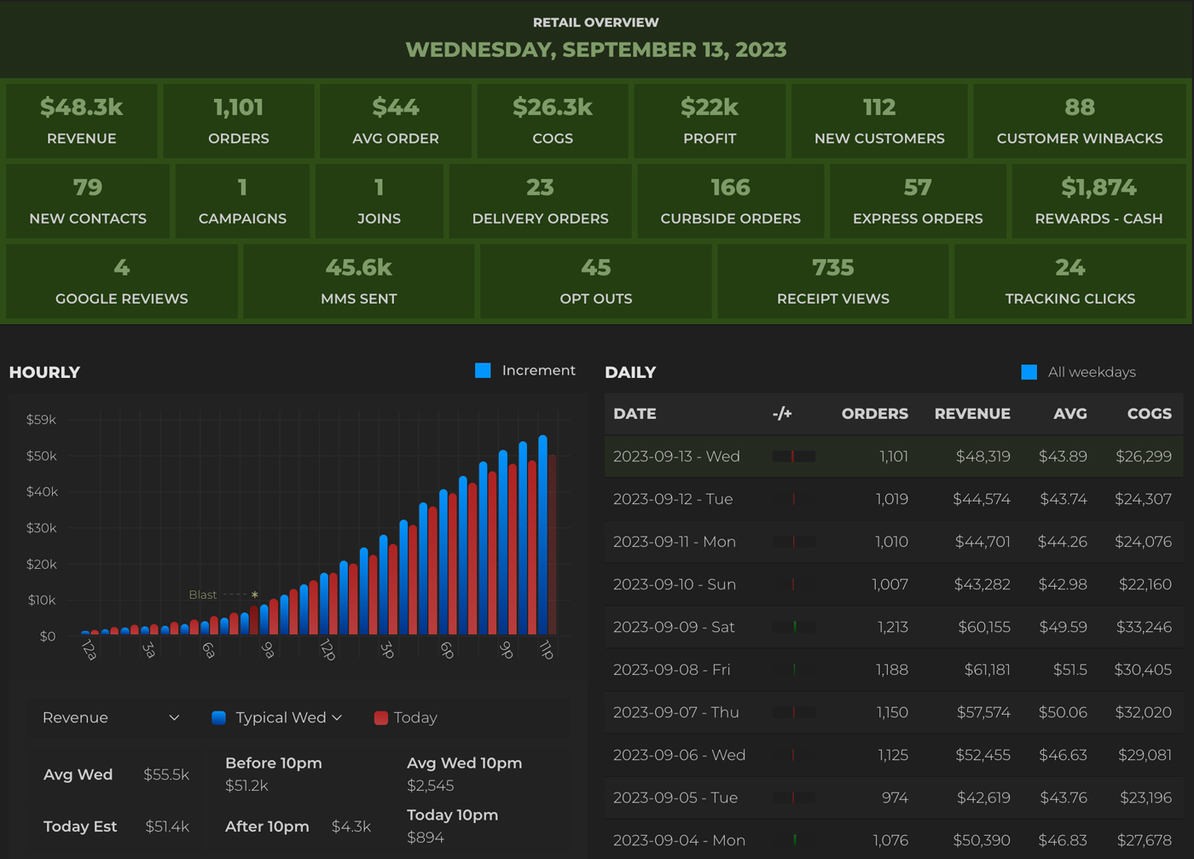The image size is (1194, 859).
Task: Toggle the Increment checkbox in Hourly
Action: [x=483, y=370]
